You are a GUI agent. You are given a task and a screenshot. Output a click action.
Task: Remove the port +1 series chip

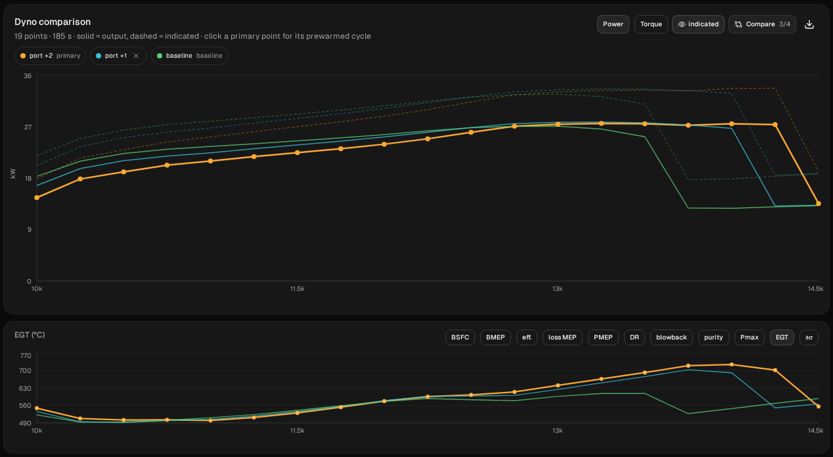(x=136, y=56)
